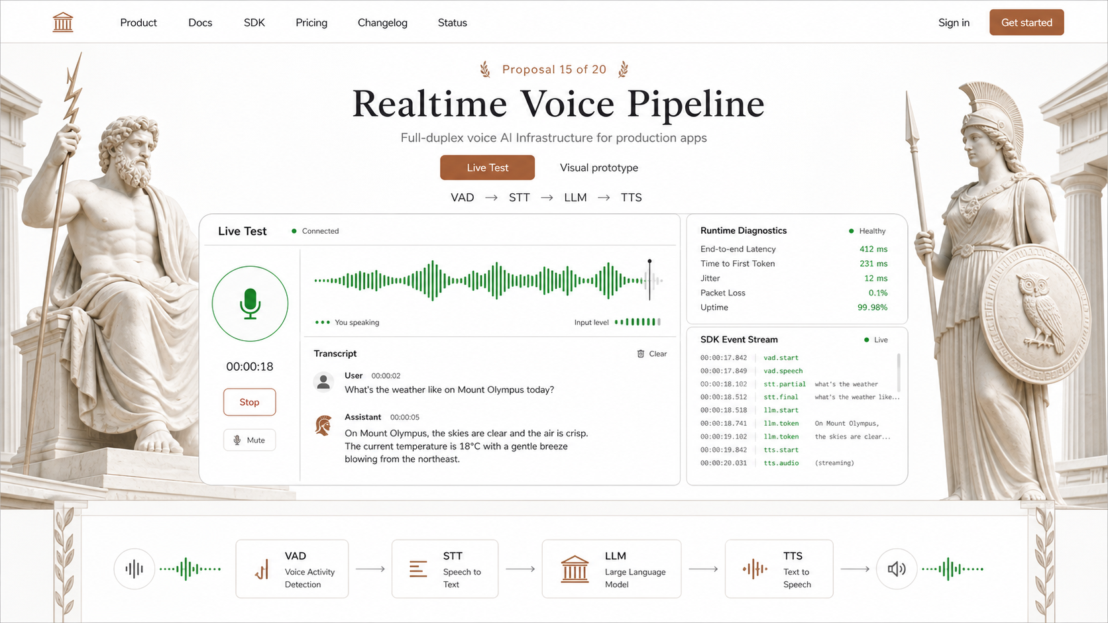Screen dimensions: 1108x623
Task: Click the Assistant timestamp 00:00:05
Action: click(405, 417)
